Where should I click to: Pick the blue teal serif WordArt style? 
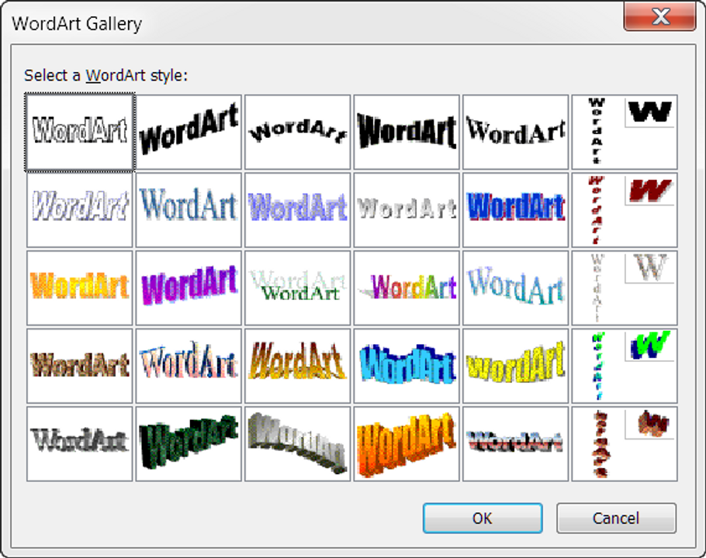coord(515,287)
